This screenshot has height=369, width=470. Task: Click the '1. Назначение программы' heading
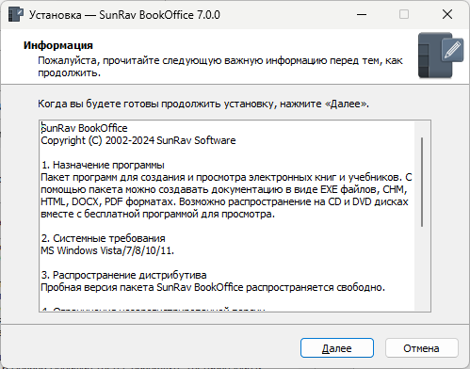point(103,165)
